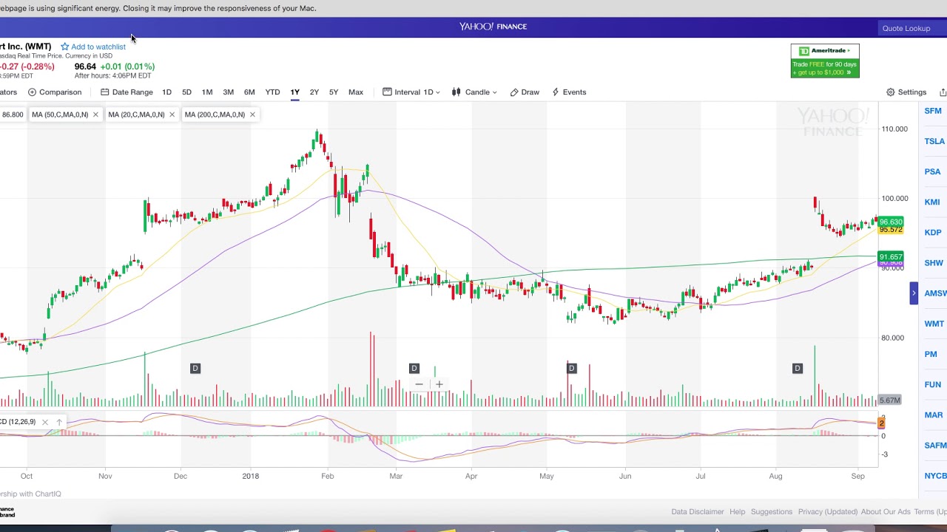Viewport: 947px width, 532px height.
Task: Open the Data Disclaimer link
Action: (697, 511)
